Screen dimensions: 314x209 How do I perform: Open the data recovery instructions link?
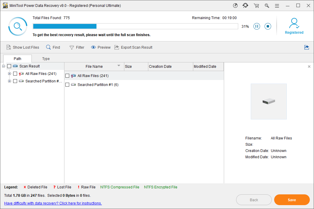53,203
